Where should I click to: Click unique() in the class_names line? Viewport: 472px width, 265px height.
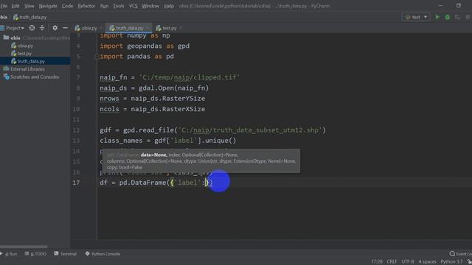(221, 141)
